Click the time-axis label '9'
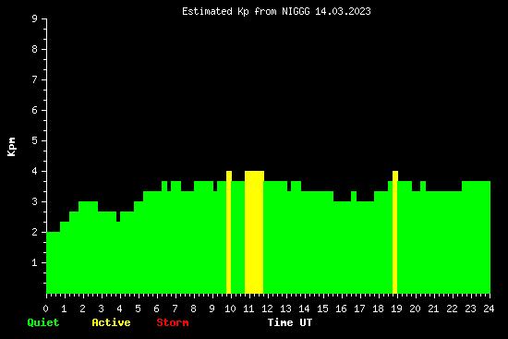This screenshot has width=508, height=339. pyautogui.click(x=212, y=309)
